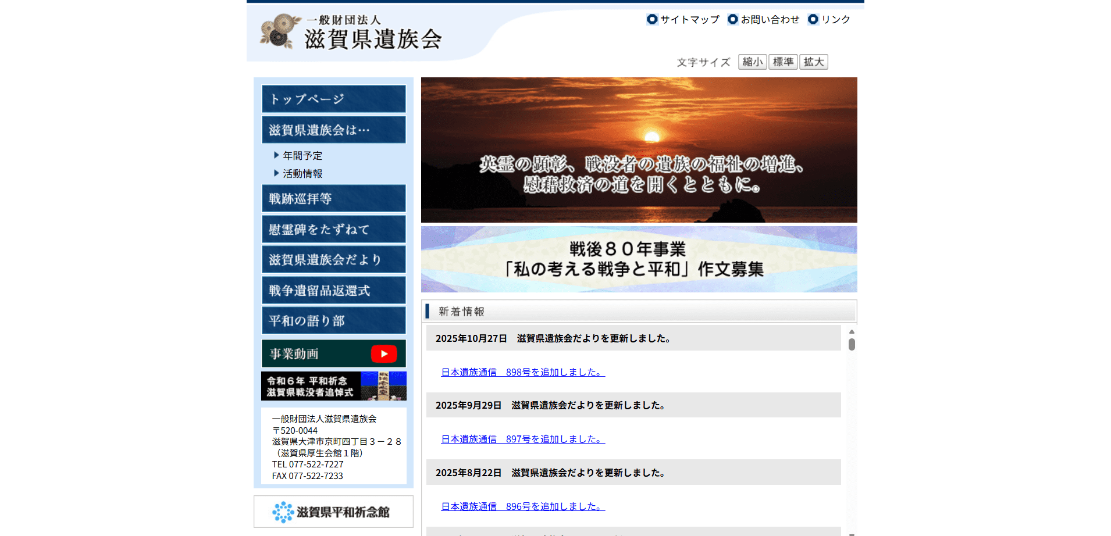The height and width of the screenshot is (536, 1111).
Task: Click the サイトマップ bullseye icon
Action: (x=652, y=19)
